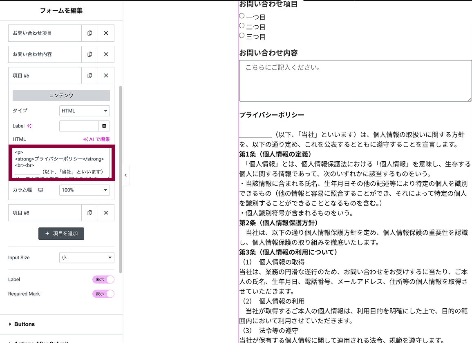
Task: Duplicate the 項目 #6 field
Action: (x=89, y=212)
